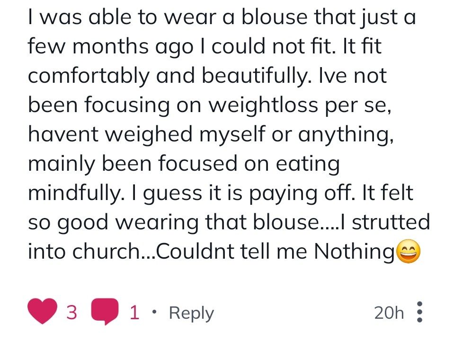Click the like count number 3

72,312
